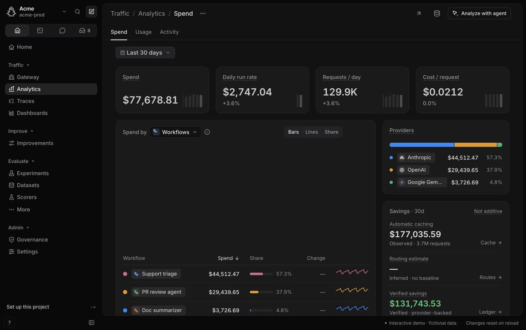The height and width of the screenshot is (330, 526).
Task: Collapse the Traffic section
Action: coord(19,65)
